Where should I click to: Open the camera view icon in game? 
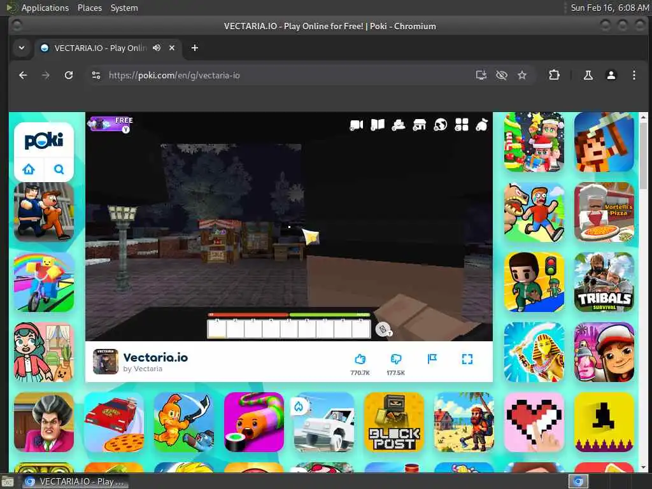[x=357, y=125]
